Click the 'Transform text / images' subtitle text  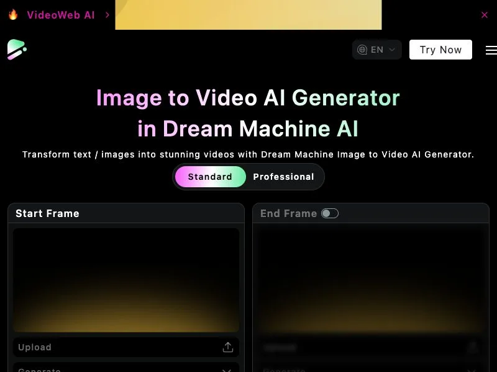[248, 154]
